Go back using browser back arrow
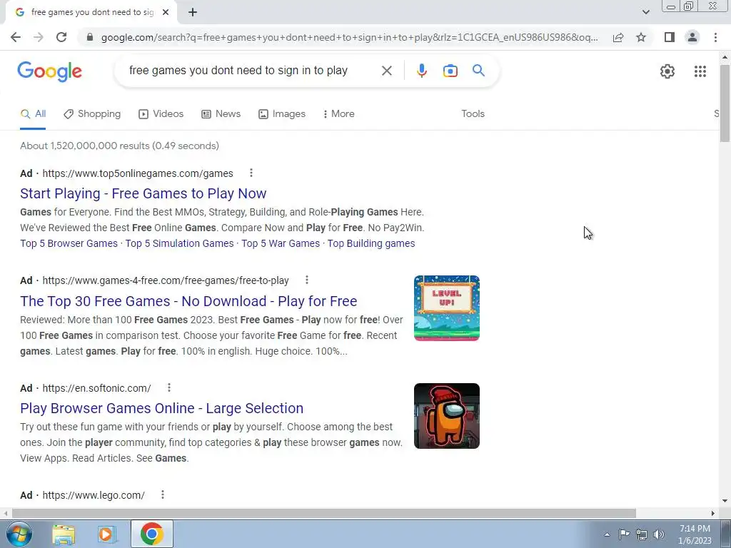The image size is (731, 548). 16,37
